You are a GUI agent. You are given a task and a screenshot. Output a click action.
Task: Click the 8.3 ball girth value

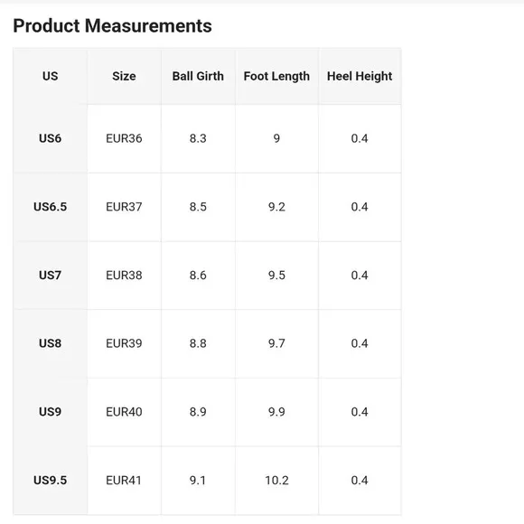198,138
